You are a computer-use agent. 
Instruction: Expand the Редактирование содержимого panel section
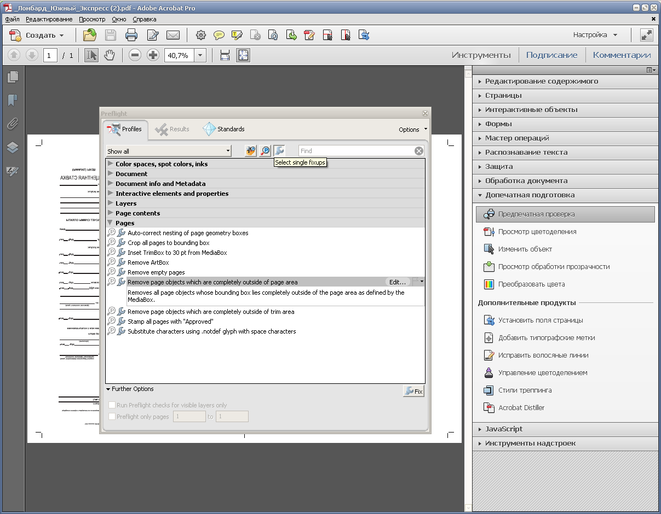541,81
